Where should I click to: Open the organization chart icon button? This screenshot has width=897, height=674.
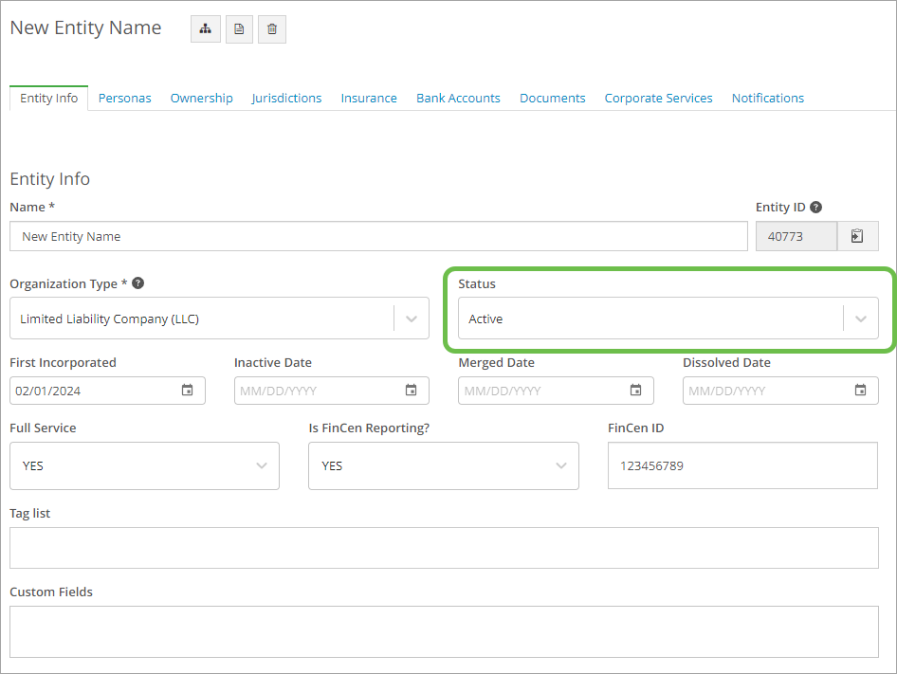[x=206, y=29]
